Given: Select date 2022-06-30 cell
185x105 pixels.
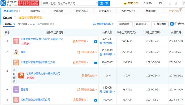Looking at the screenshot, I should pos(153,62).
